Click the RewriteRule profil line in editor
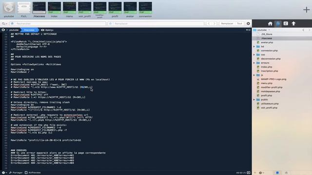The height and width of the screenshot is (175, 312). 46,140
